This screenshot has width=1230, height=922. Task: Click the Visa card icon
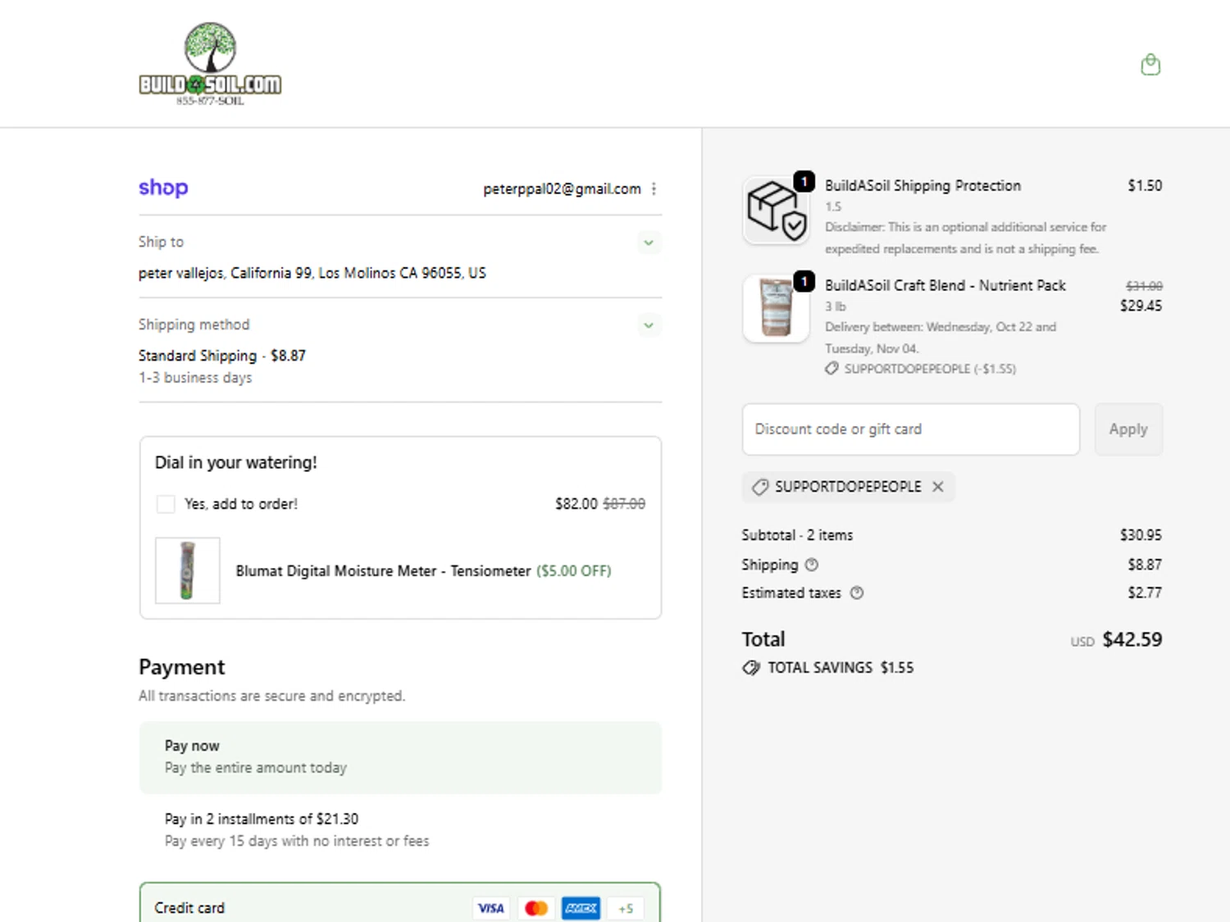tap(490, 908)
